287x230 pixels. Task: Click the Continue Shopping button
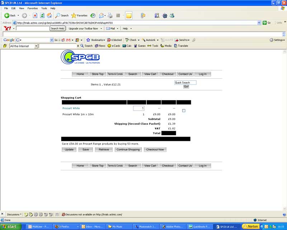(x=128, y=149)
